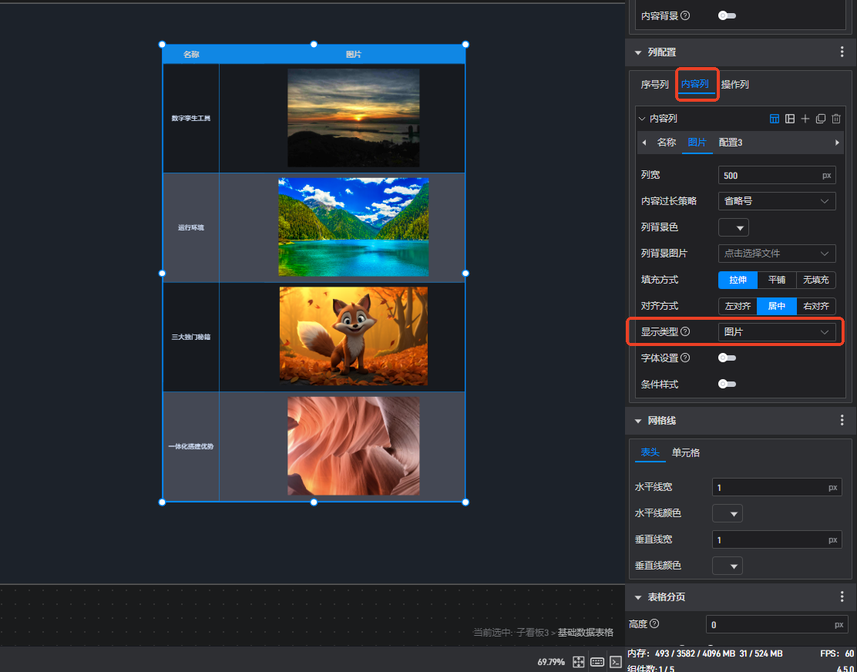
Task: Click the help icon next to 显示类型
Action: (x=685, y=331)
